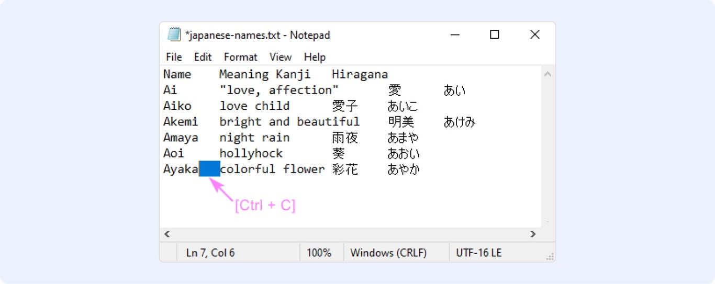Click the text 'bright and beautiful'
Viewport: 715px width, 284px height.
click(x=289, y=122)
